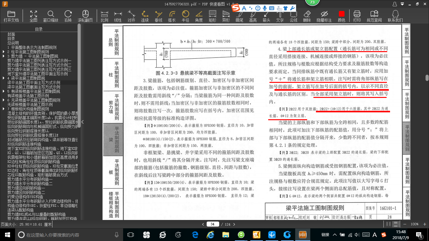Click the taskbar search box
Viewport: 429px width, 241px height.
[x=69, y=235]
